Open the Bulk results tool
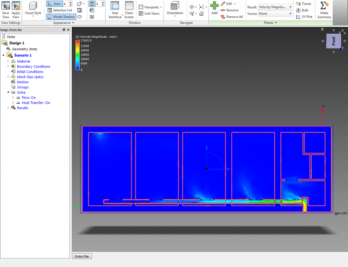The image size is (348, 267). tap(302, 10)
